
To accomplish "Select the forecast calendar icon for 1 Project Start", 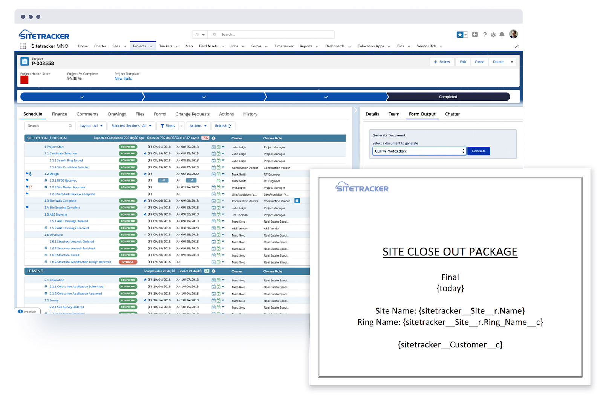I will point(214,147).
